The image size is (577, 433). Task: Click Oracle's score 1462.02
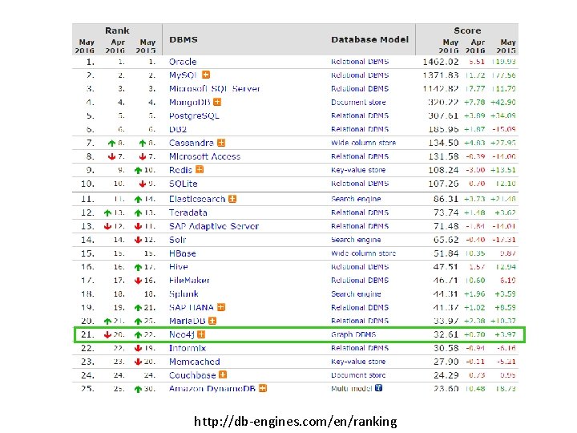(441, 62)
